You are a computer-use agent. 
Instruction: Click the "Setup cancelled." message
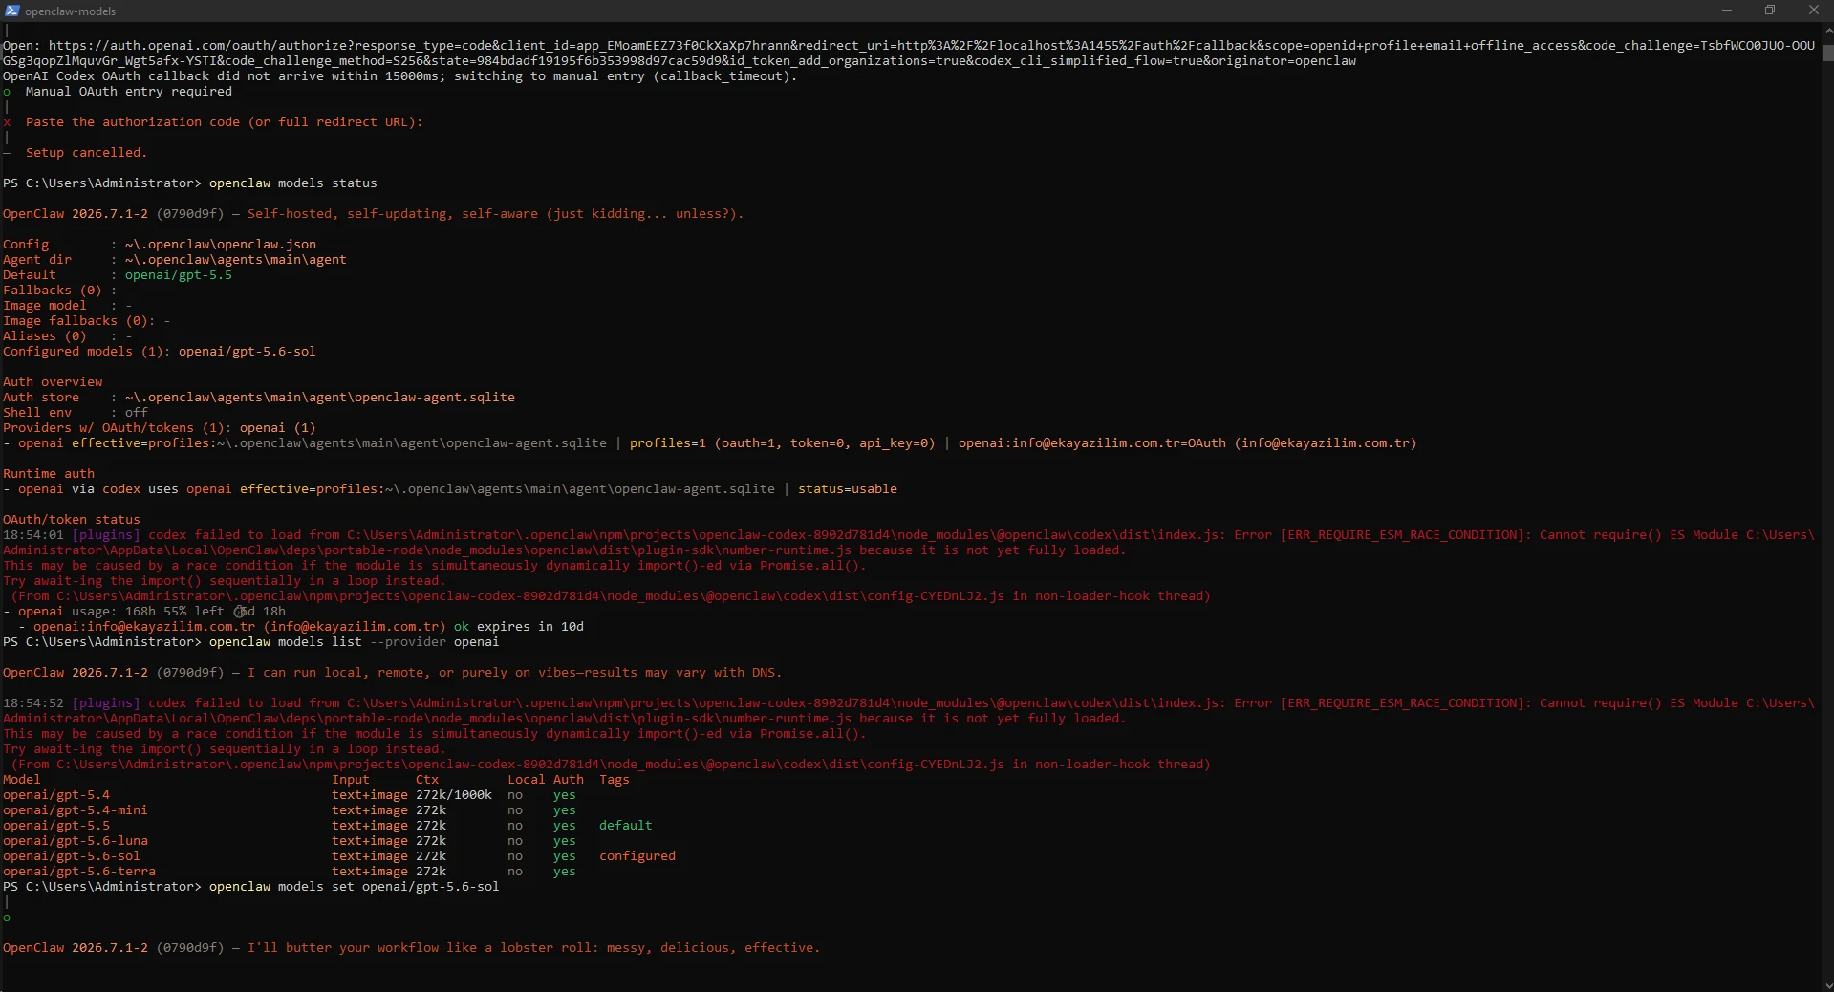click(x=86, y=153)
